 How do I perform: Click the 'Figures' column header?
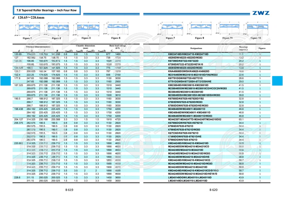262,48
